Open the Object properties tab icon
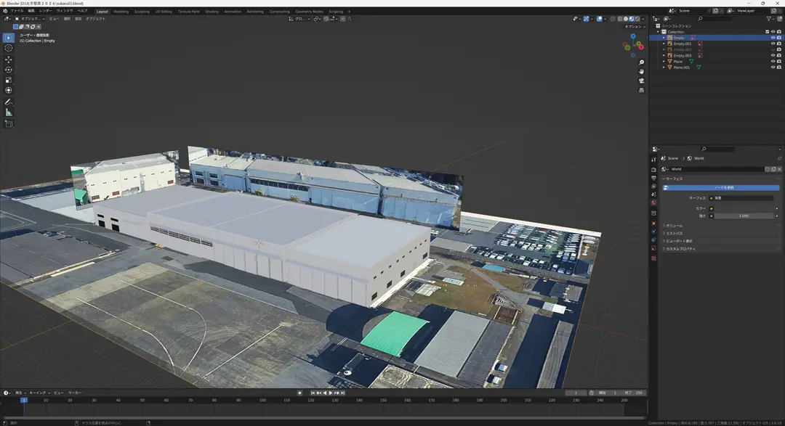Screen dimensions: 785x426 (654, 224)
